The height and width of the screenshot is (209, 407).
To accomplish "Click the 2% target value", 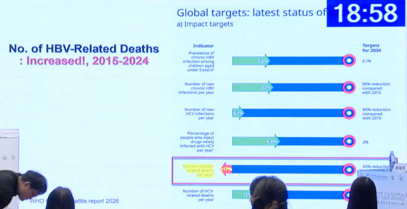I will click(365, 142).
